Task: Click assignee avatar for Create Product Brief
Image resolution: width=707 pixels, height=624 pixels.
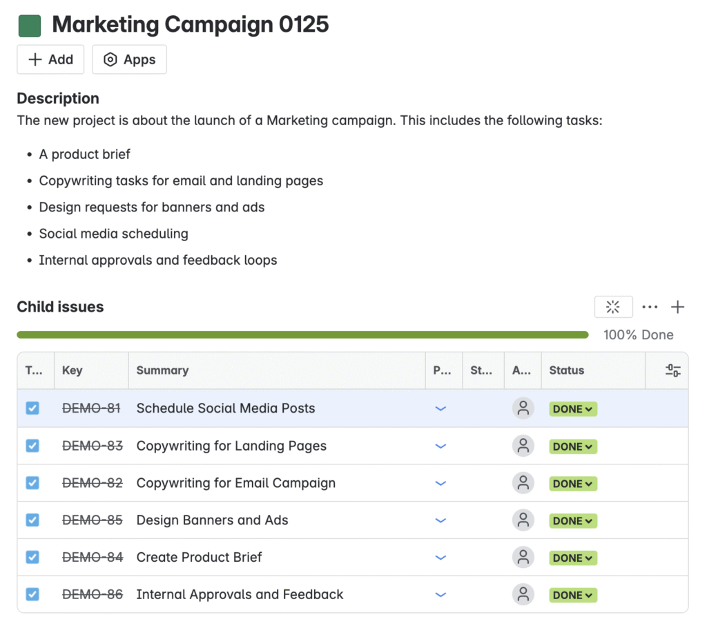Action: tap(523, 557)
